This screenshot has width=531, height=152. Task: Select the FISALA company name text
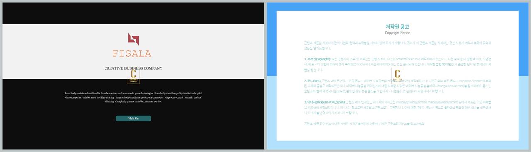[x=132, y=54]
